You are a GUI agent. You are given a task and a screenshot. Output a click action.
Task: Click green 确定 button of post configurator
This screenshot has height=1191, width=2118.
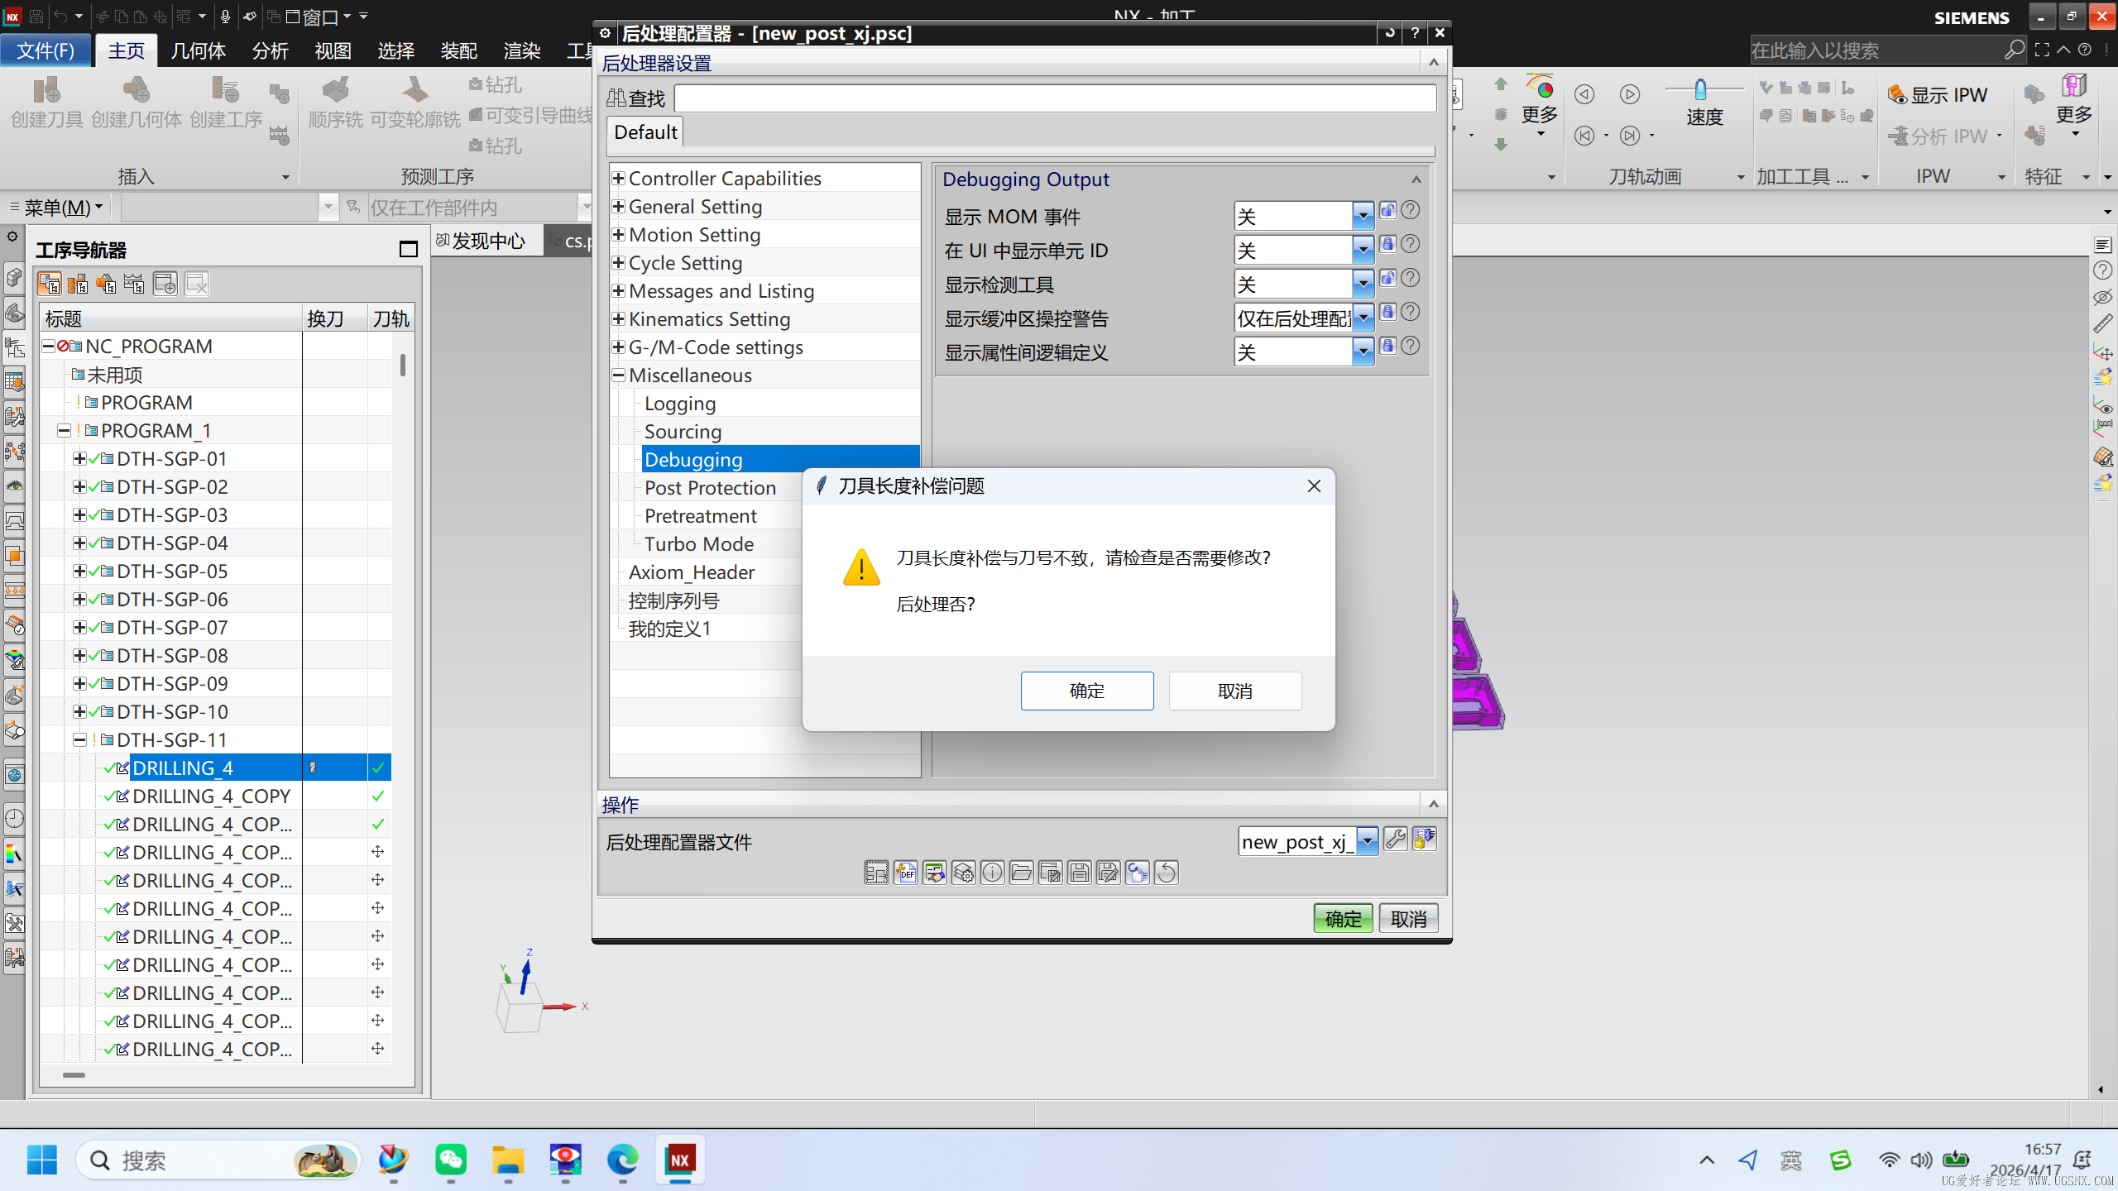tap(1343, 918)
